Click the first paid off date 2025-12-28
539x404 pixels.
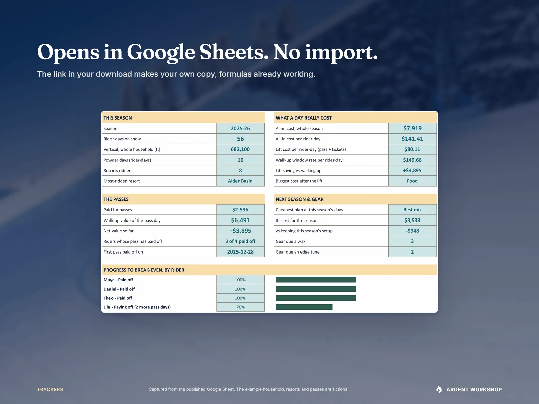click(241, 252)
